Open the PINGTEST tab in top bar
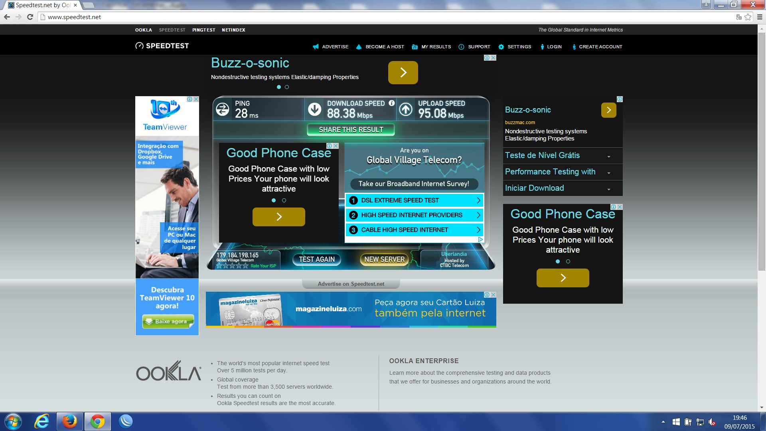 coord(203,30)
